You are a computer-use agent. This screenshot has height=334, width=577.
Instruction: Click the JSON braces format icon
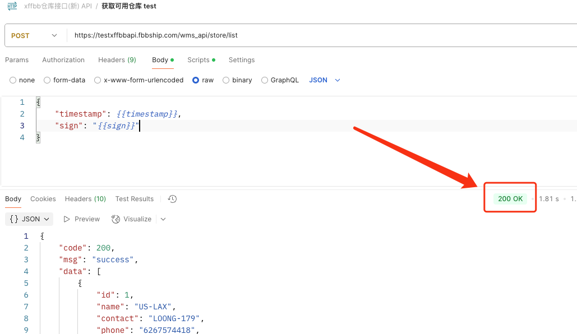[x=14, y=219]
